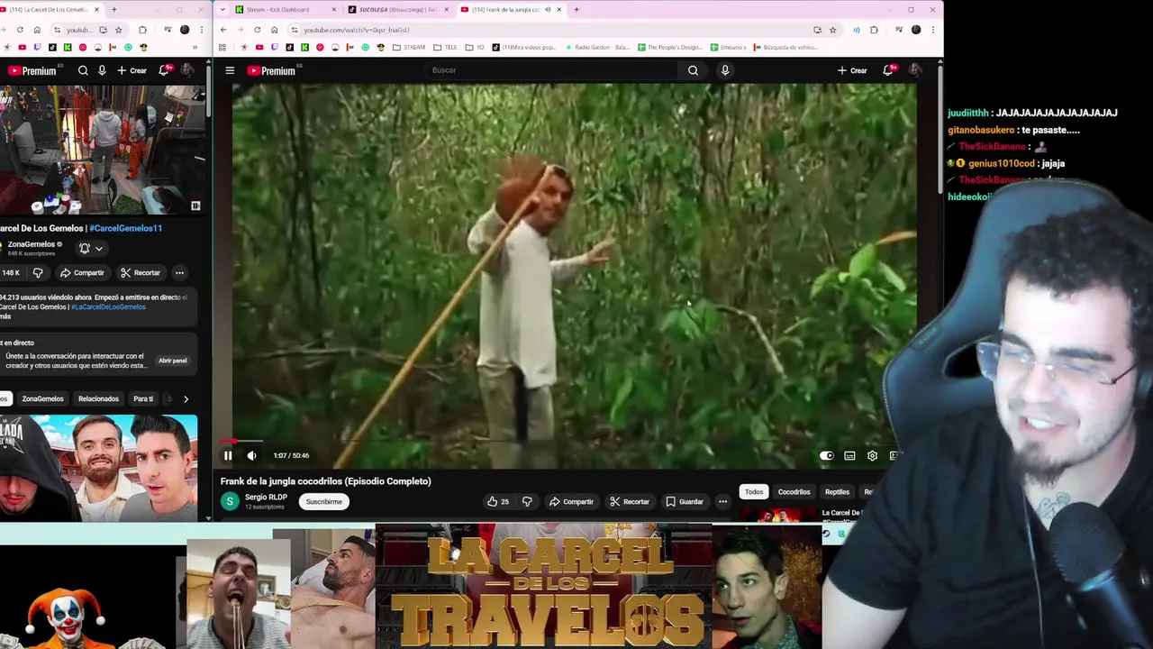
Task: Click Crear in the left YouTube window
Action: coord(132,70)
